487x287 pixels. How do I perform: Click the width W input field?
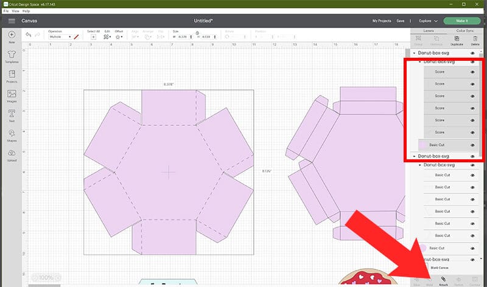click(x=182, y=37)
